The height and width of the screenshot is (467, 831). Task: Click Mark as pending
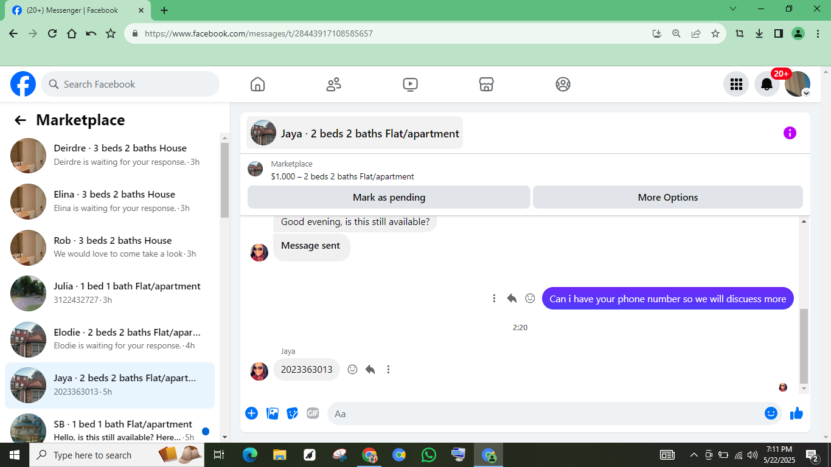389,197
